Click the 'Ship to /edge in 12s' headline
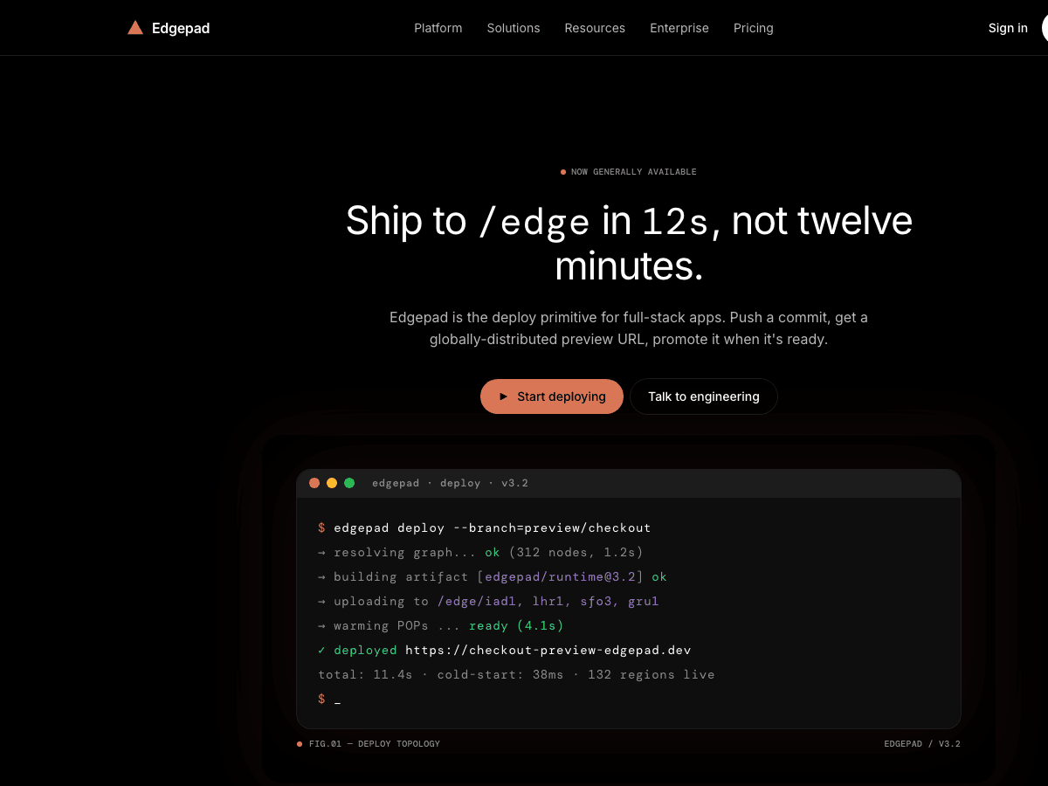Image resolution: width=1048 pixels, height=786 pixels. pos(629,244)
